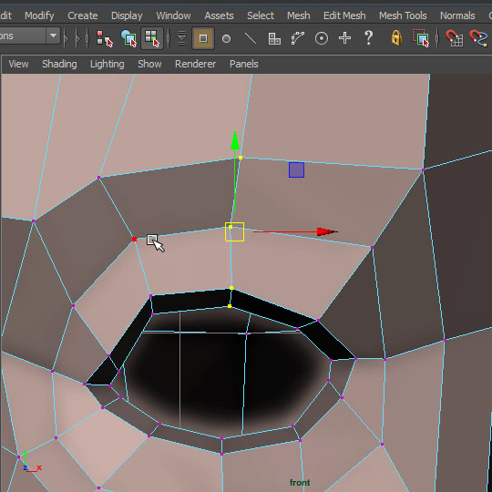Enable snap to curves magnet icon
Viewport: 492px width, 492px height.
[478, 38]
